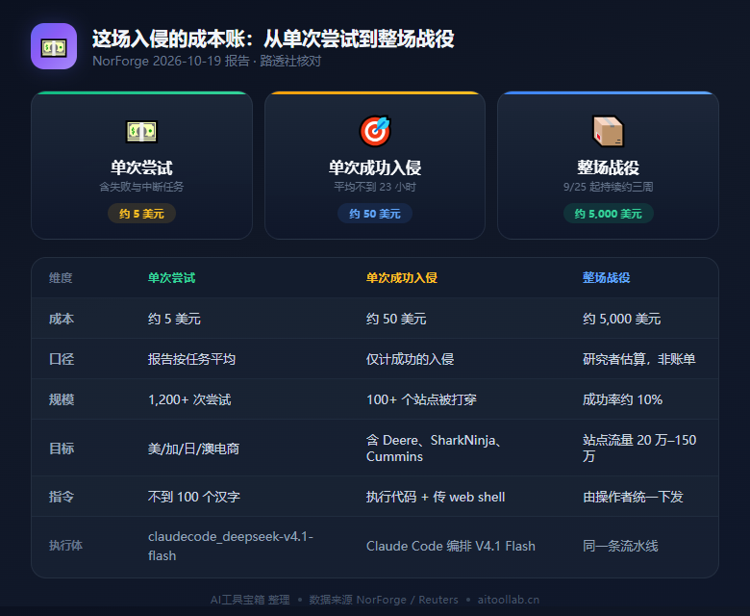Click the 目标 row label

point(62,449)
